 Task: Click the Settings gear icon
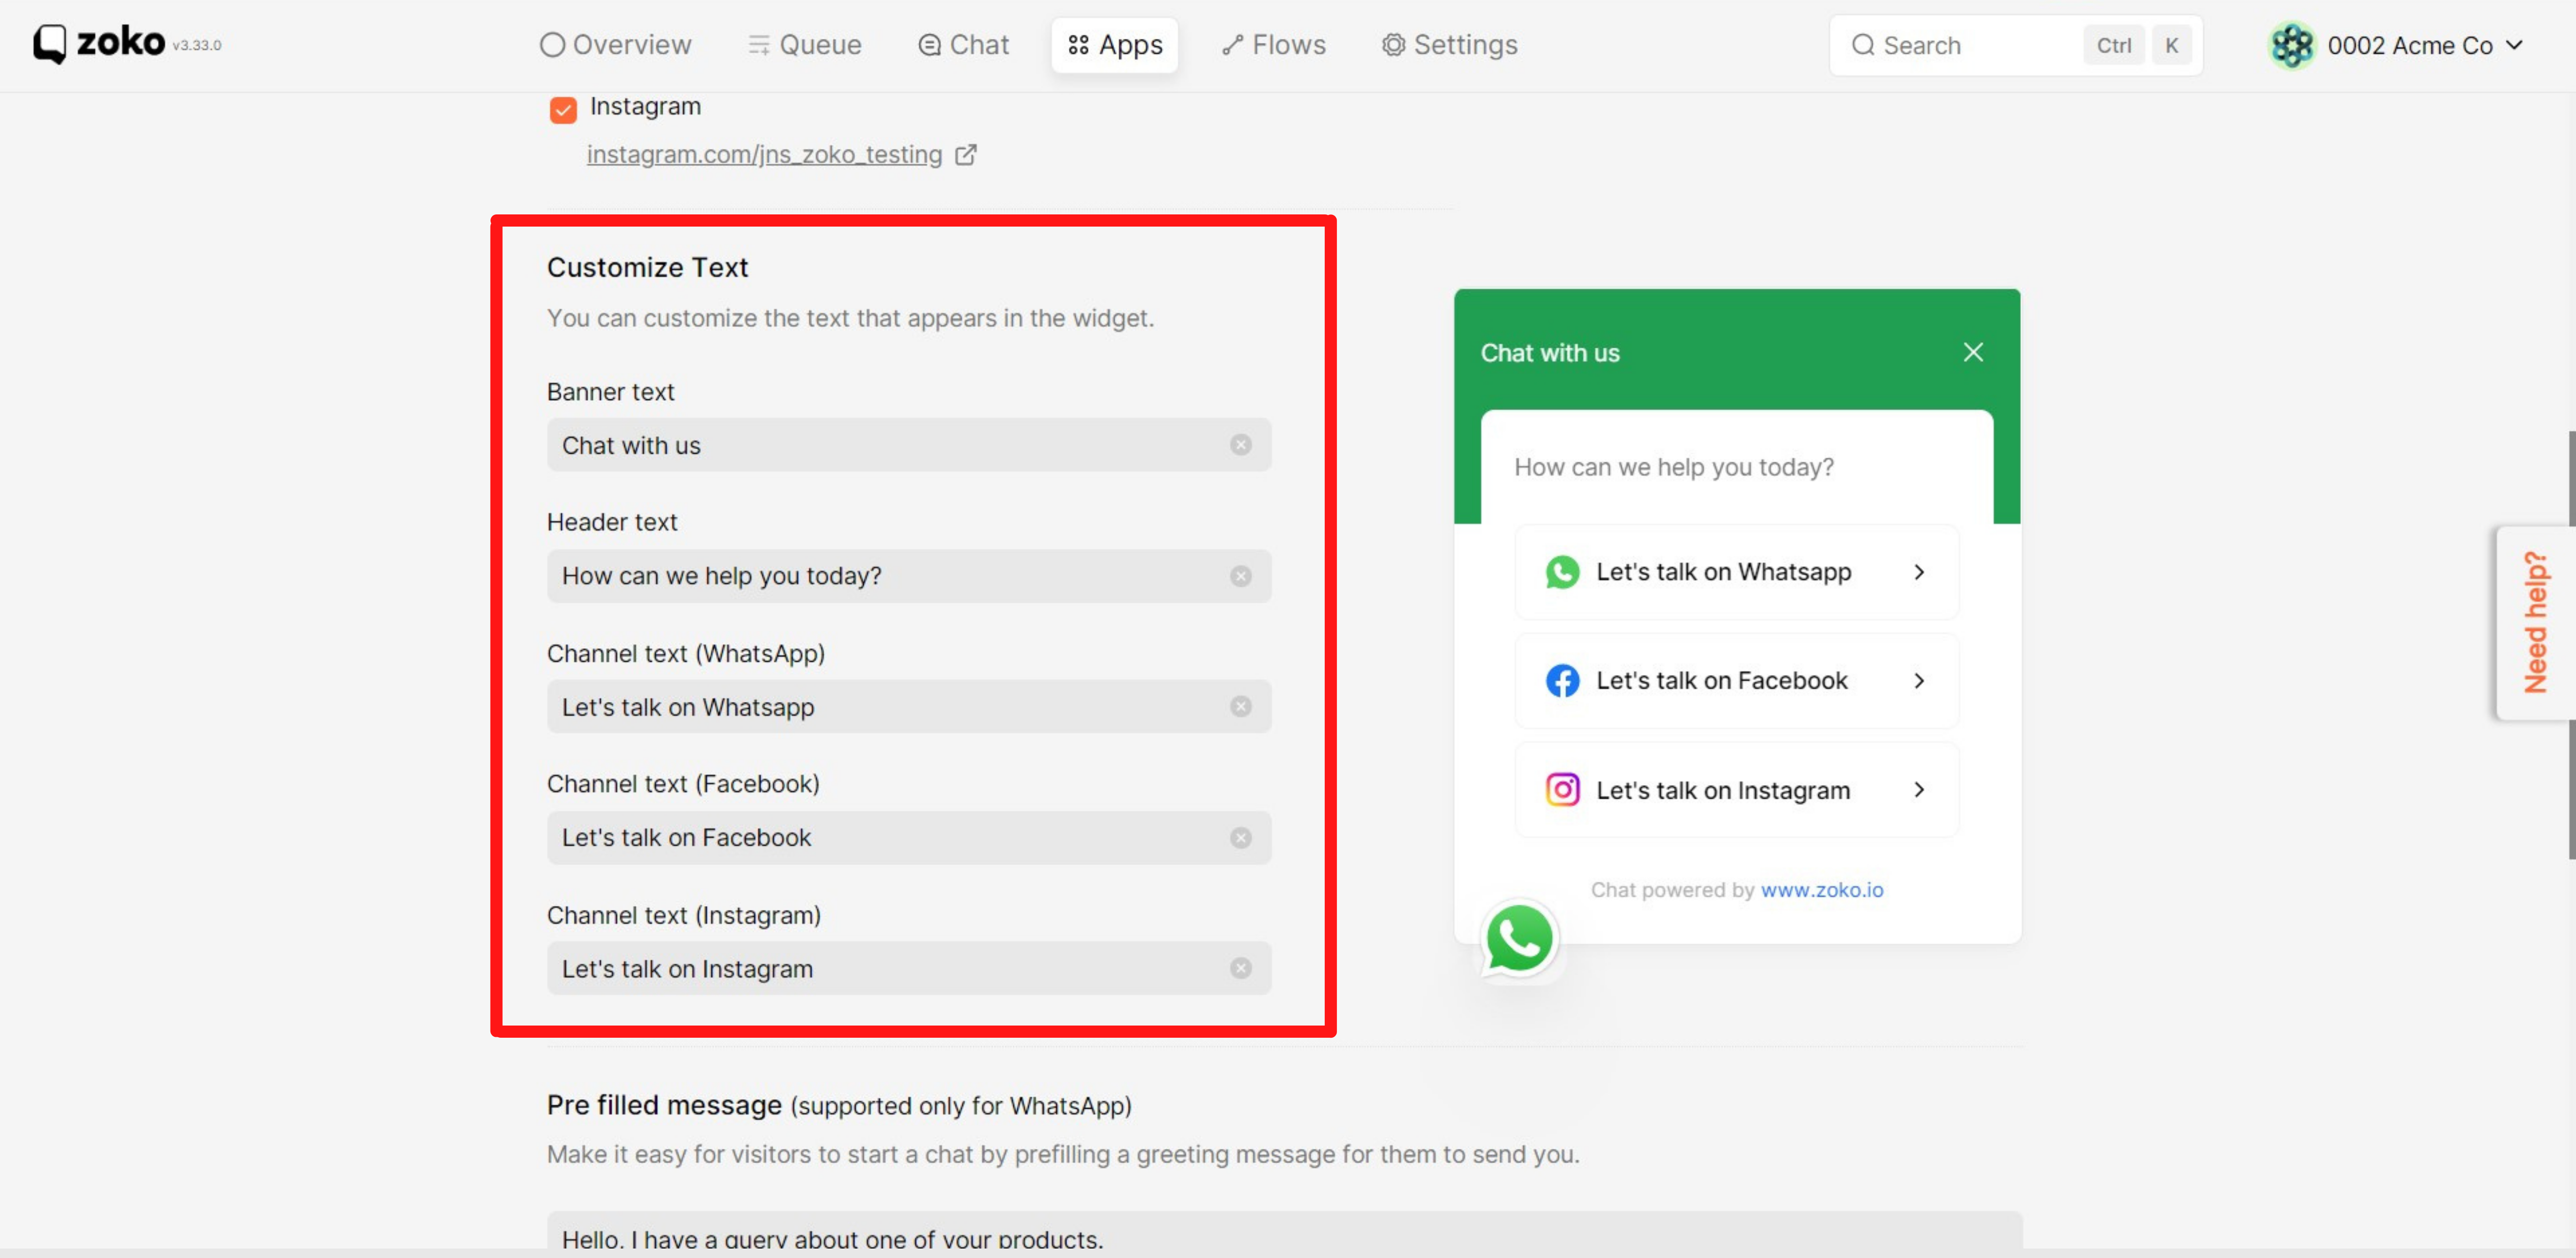pyautogui.click(x=1393, y=45)
